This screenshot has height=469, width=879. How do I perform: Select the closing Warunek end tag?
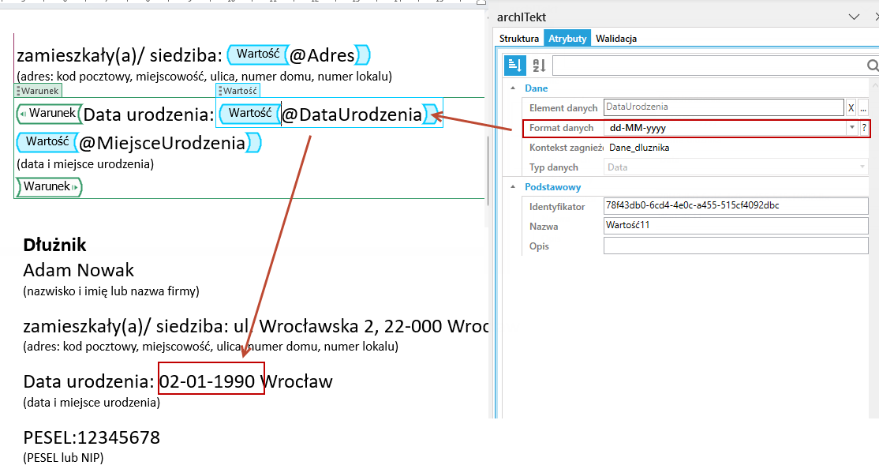click(50, 187)
